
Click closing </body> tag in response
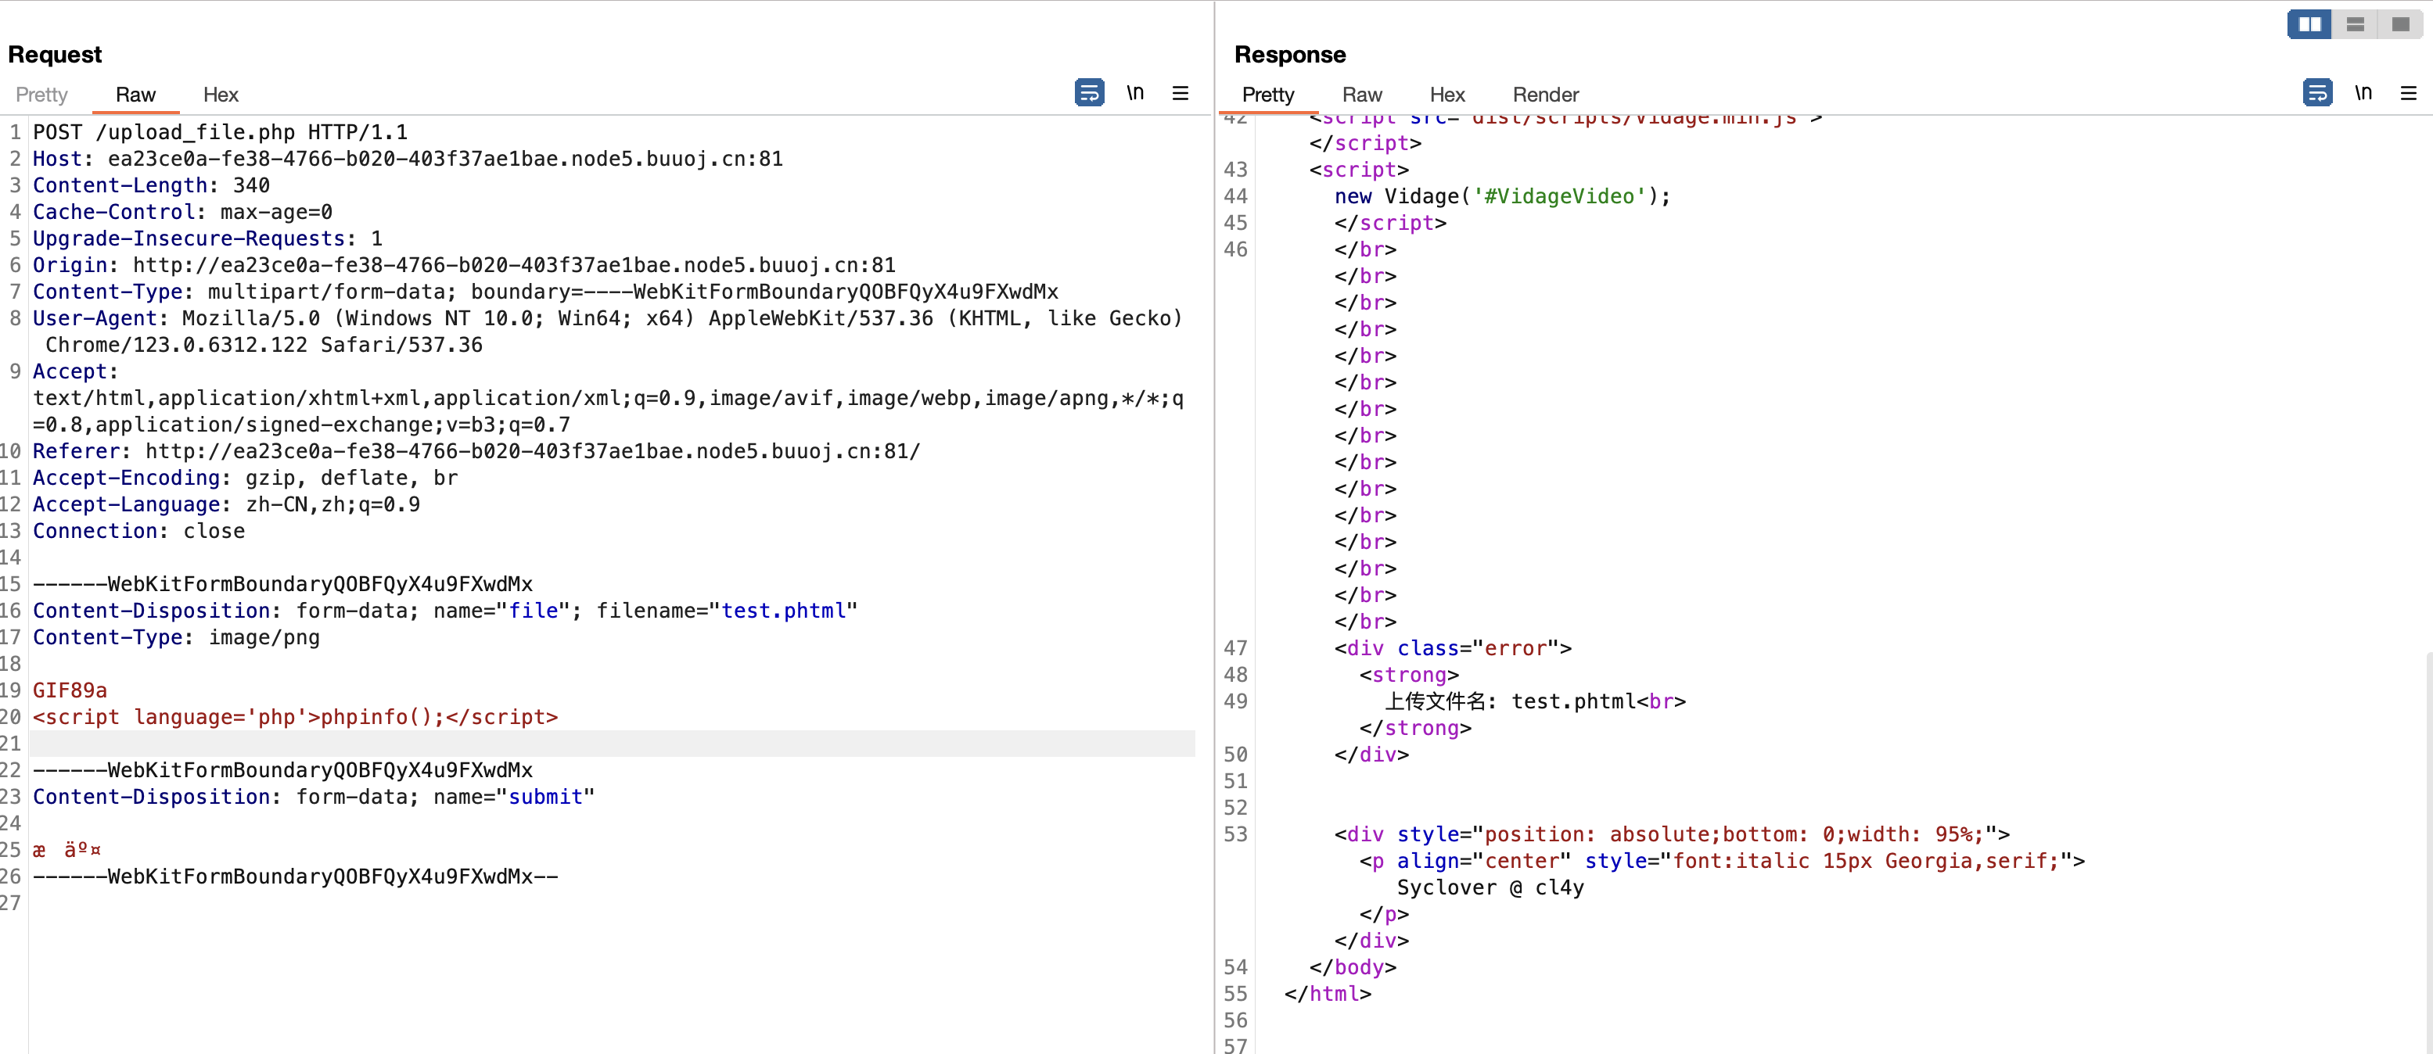[1353, 967]
